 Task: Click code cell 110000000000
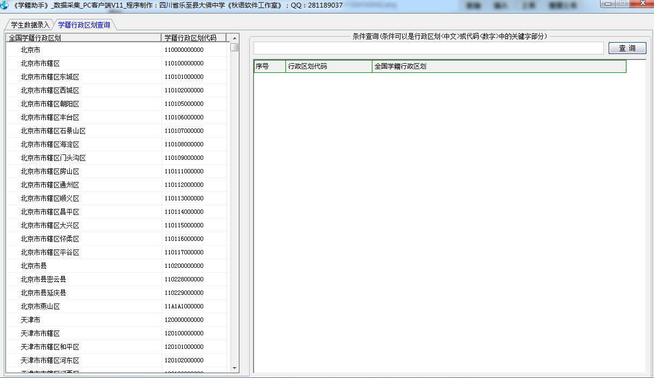194,50
